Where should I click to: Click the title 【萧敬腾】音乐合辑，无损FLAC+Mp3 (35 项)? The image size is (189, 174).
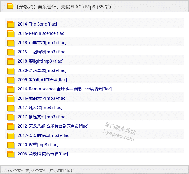[x=63, y=7]
